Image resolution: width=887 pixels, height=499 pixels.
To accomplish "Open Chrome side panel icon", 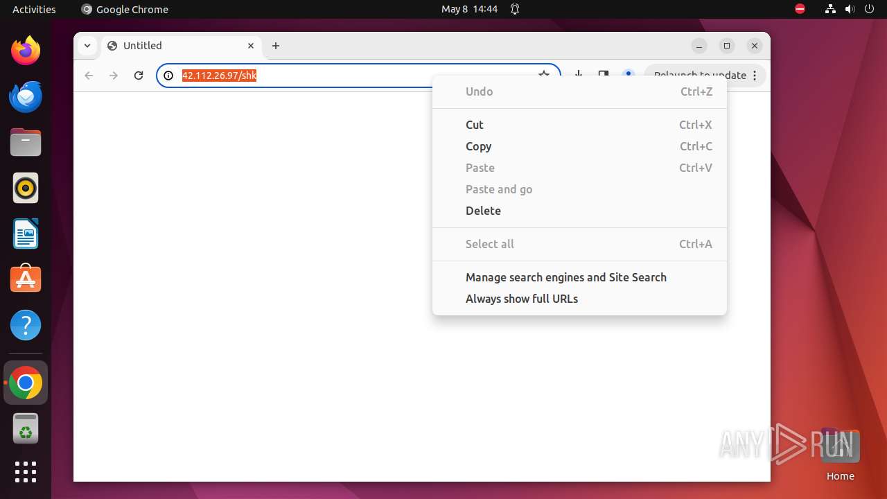I will [x=604, y=73].
